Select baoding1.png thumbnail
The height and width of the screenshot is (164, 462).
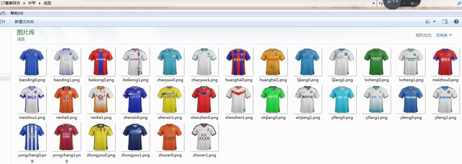[x=66, y=62]
